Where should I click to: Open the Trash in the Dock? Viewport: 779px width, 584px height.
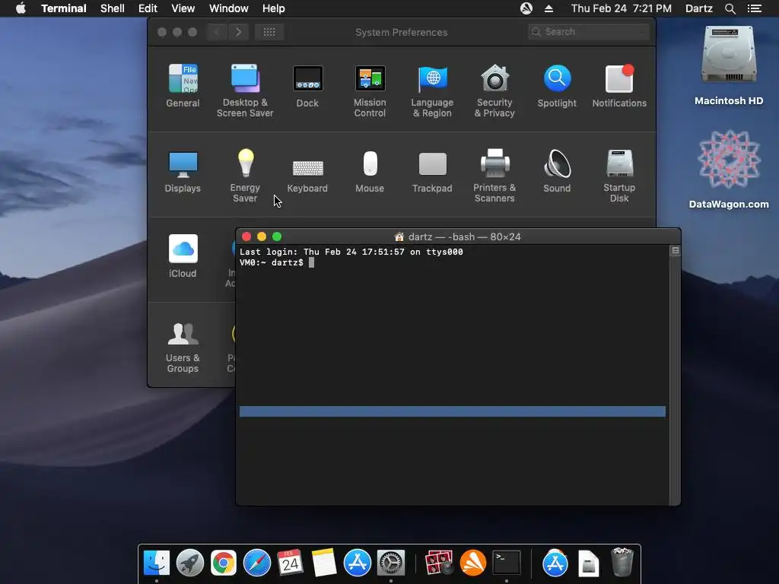point(622,563)
